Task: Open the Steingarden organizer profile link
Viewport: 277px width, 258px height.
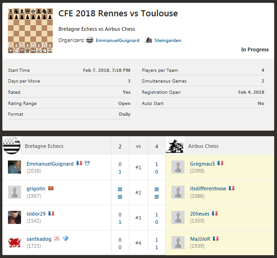Action: coord(168,41)
